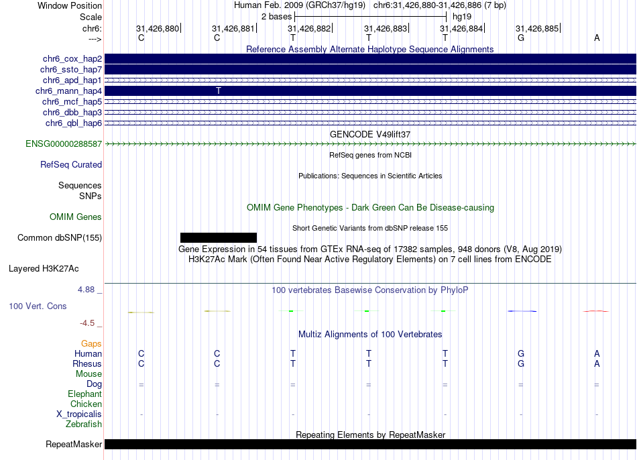Click the reference base A in ruler
This screenshot has height=460, width=637.
[x=597, y=38]
